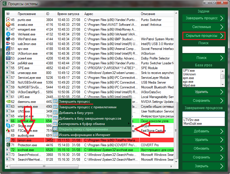The width and height of the screenshot is (230, 174).
Task: Click the 'Обновить' button
Action: point(203,148)
